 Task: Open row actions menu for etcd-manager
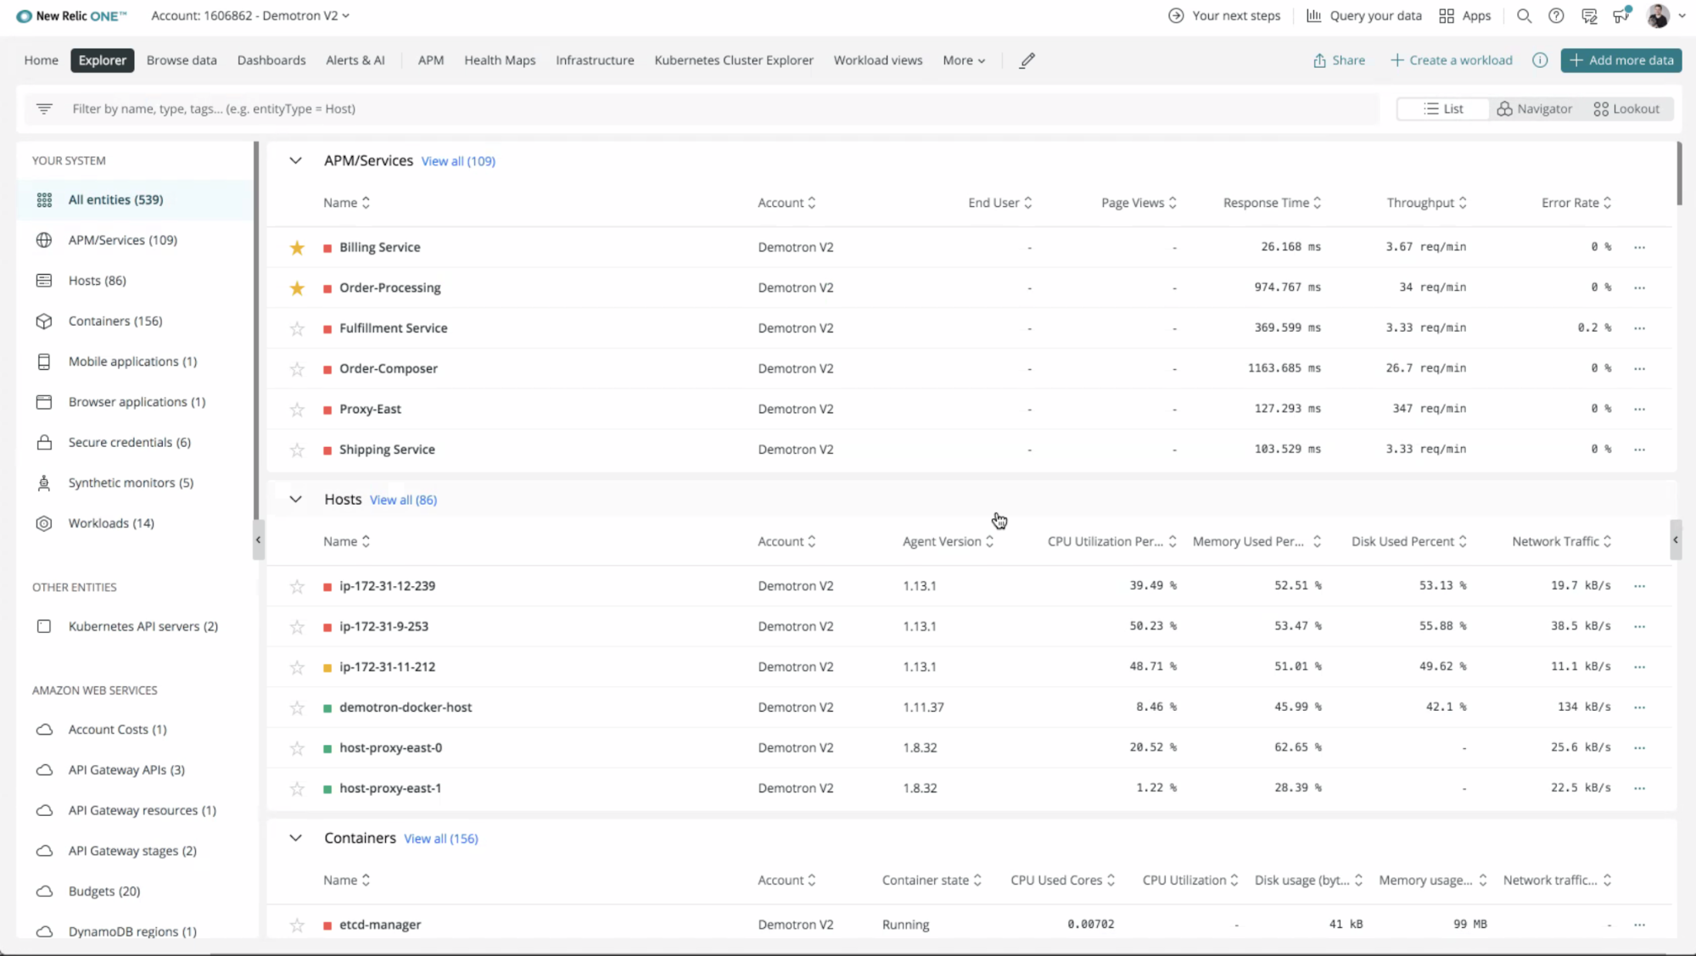click(x=1639, y=925)
